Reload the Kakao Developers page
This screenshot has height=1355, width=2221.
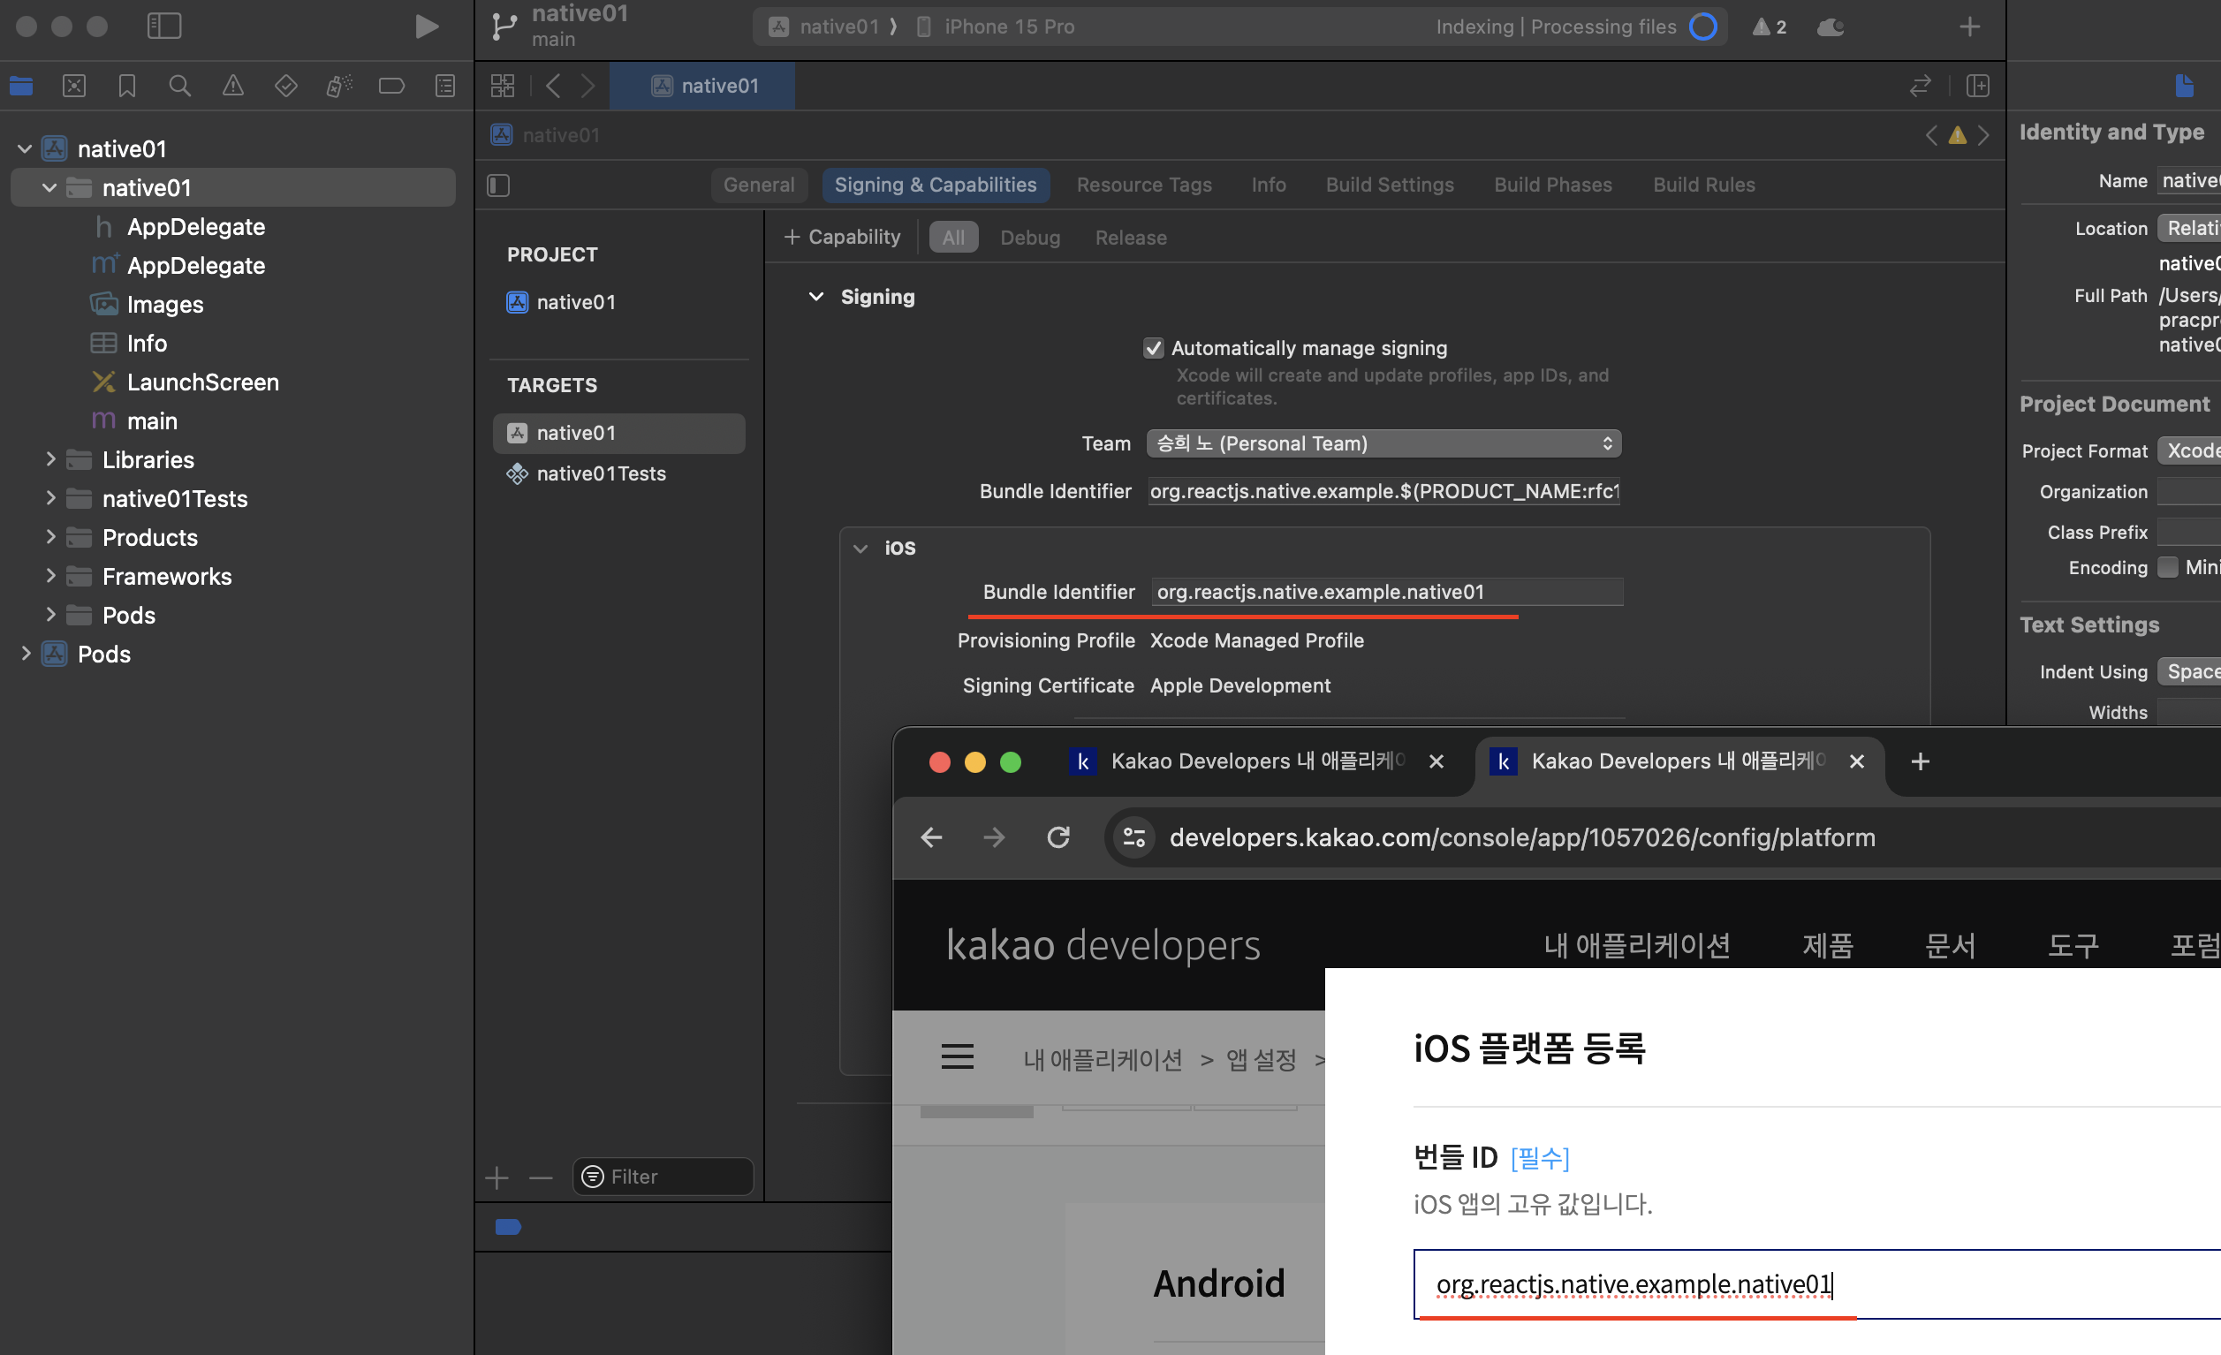click(x=1058, y=837)
